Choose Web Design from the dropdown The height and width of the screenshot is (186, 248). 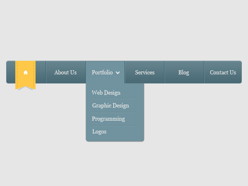pyautogui.click(x=106, y=93)
